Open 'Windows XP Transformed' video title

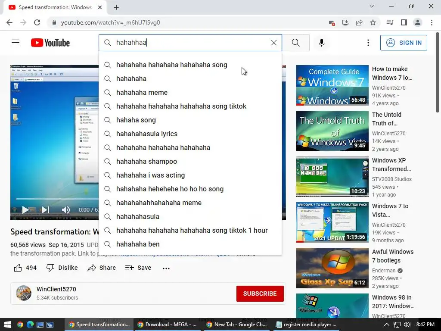pyautogui.click(x=391, y=165)
